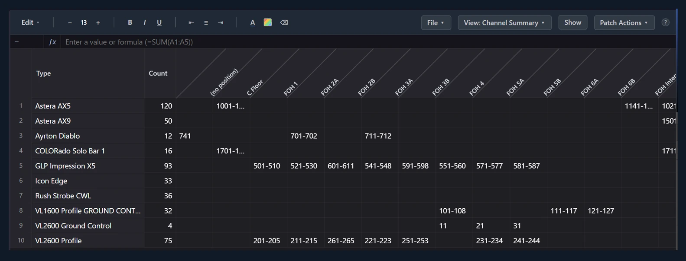
Task: Toggle italic formatting
Action: 145,22
